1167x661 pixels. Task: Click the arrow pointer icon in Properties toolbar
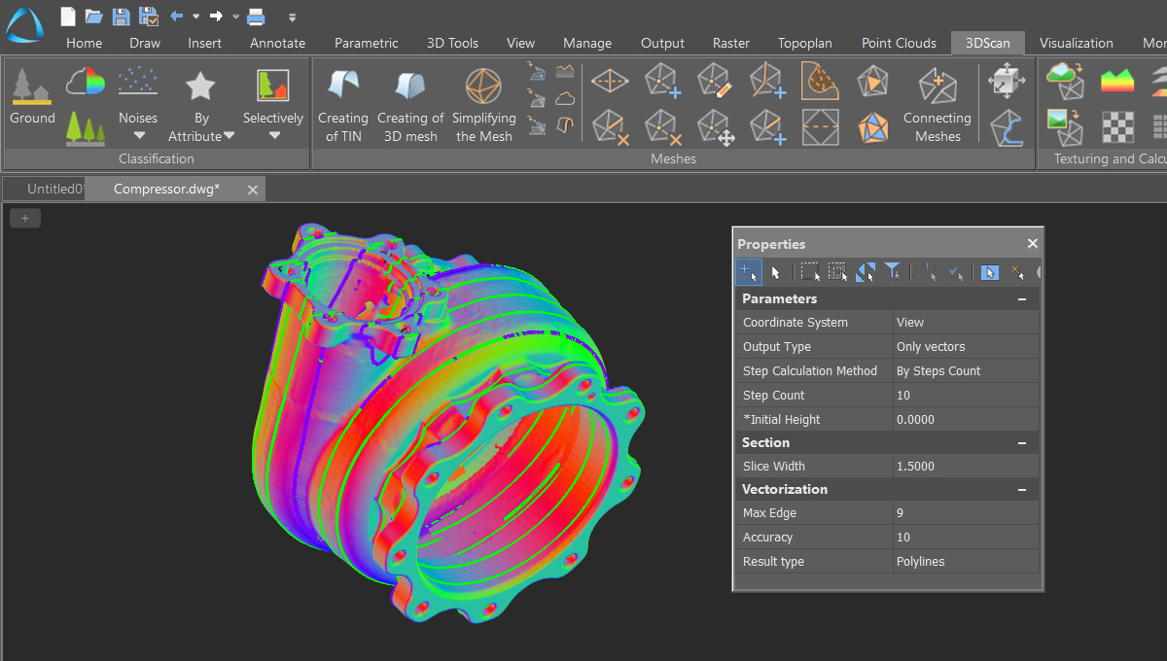[776, 272]
